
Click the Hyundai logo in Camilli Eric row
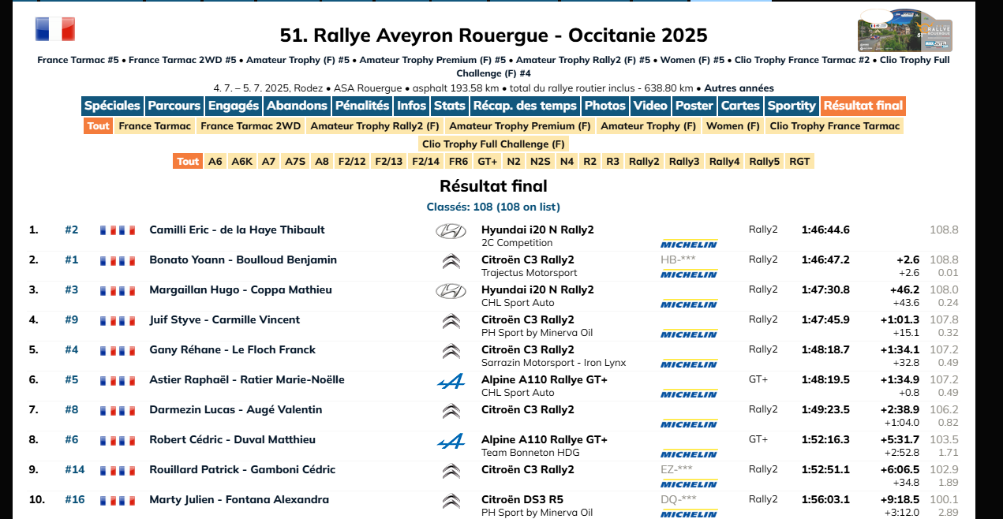(x=451, y=231)
